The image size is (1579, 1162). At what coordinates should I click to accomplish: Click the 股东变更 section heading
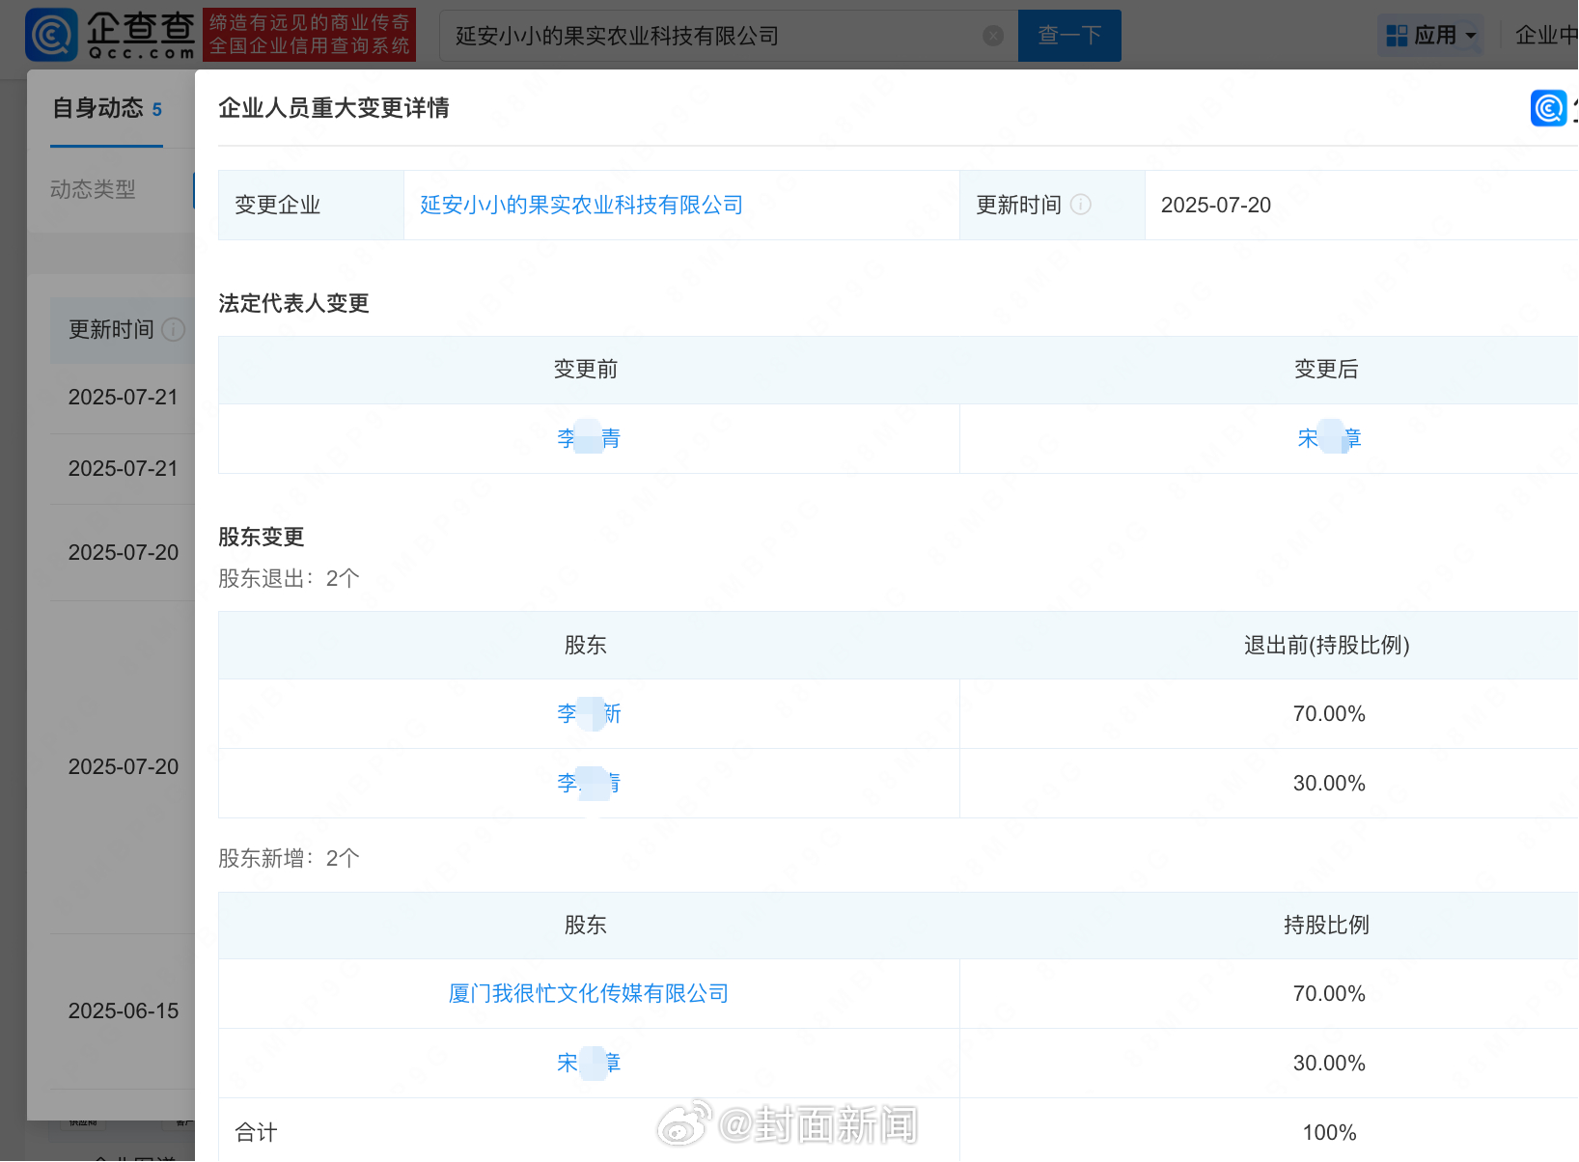(x=262, y=537)
